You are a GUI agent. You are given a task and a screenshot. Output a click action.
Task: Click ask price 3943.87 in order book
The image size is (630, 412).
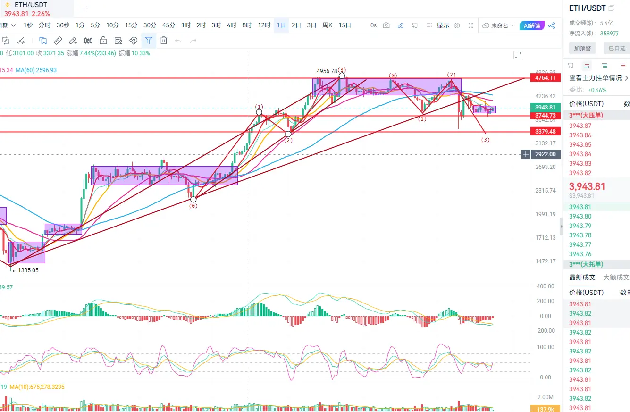tap(580, 126)
